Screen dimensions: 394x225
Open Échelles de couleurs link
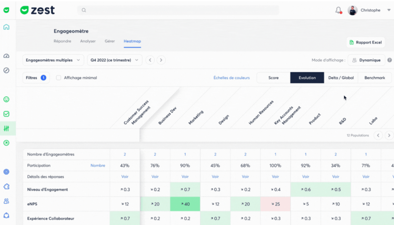click(231, 78)
